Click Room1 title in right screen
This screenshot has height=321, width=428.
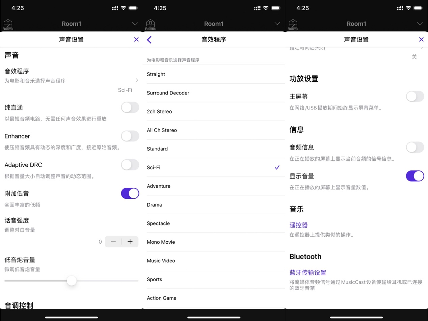click(356, 24)
